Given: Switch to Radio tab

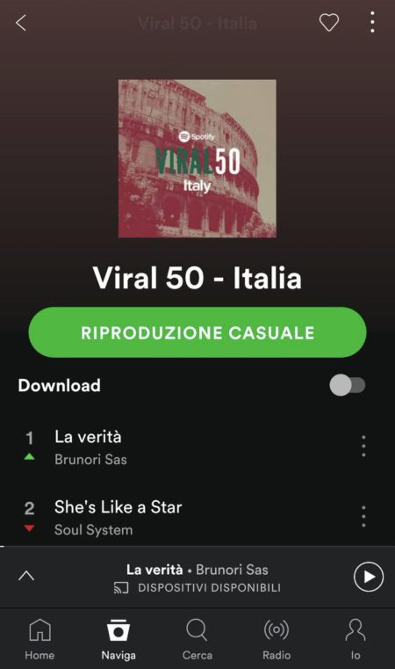Looking at the screenshot, I should 276,639.
